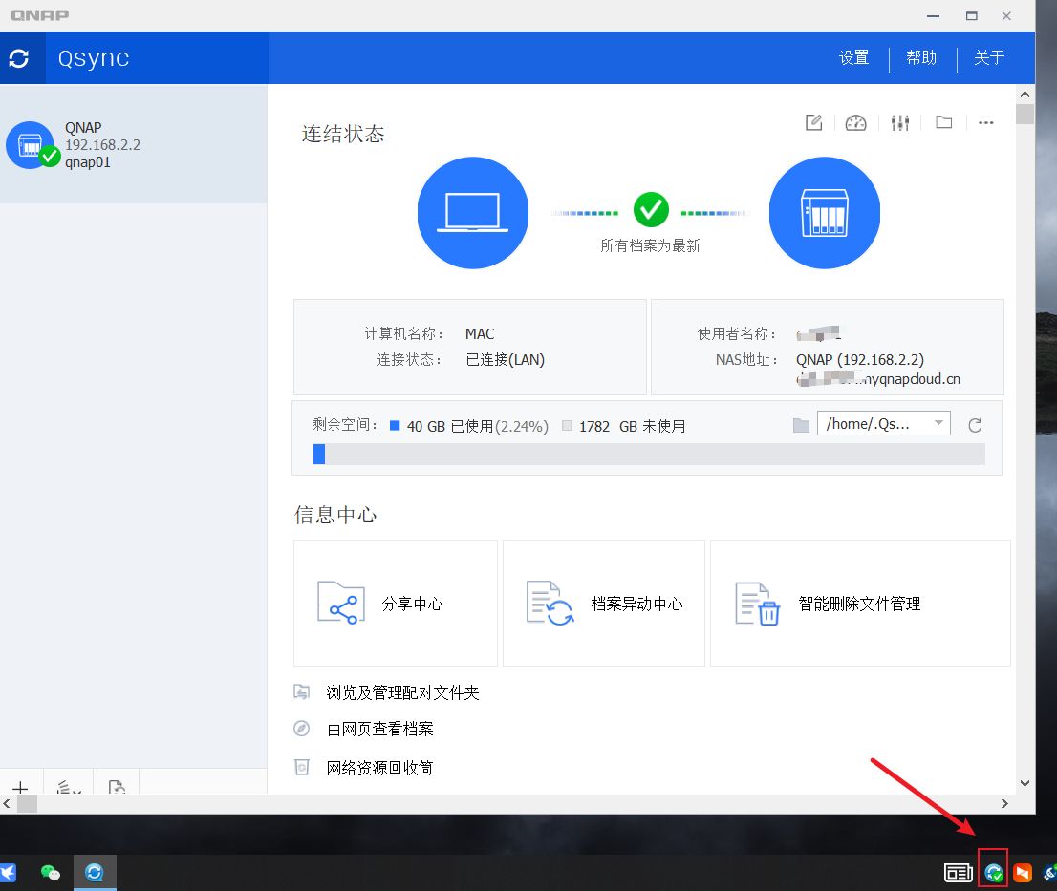Collapse sidebar using left chevron at bottom
The height and width of the screenshot is (891, 1057).
tap(6, 804)
